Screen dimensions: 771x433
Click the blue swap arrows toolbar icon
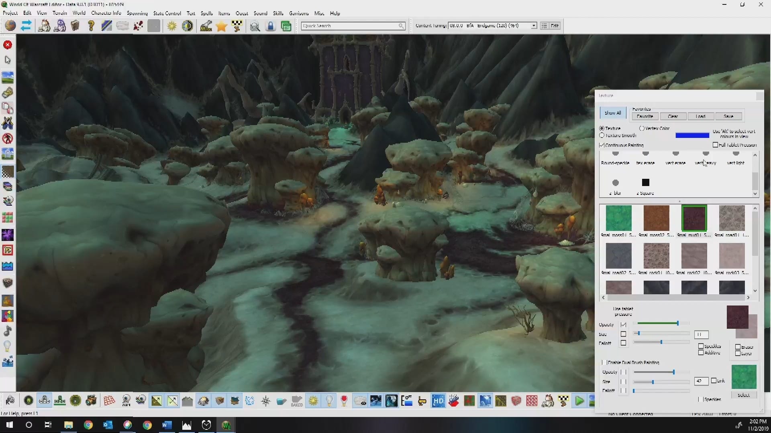26,26
